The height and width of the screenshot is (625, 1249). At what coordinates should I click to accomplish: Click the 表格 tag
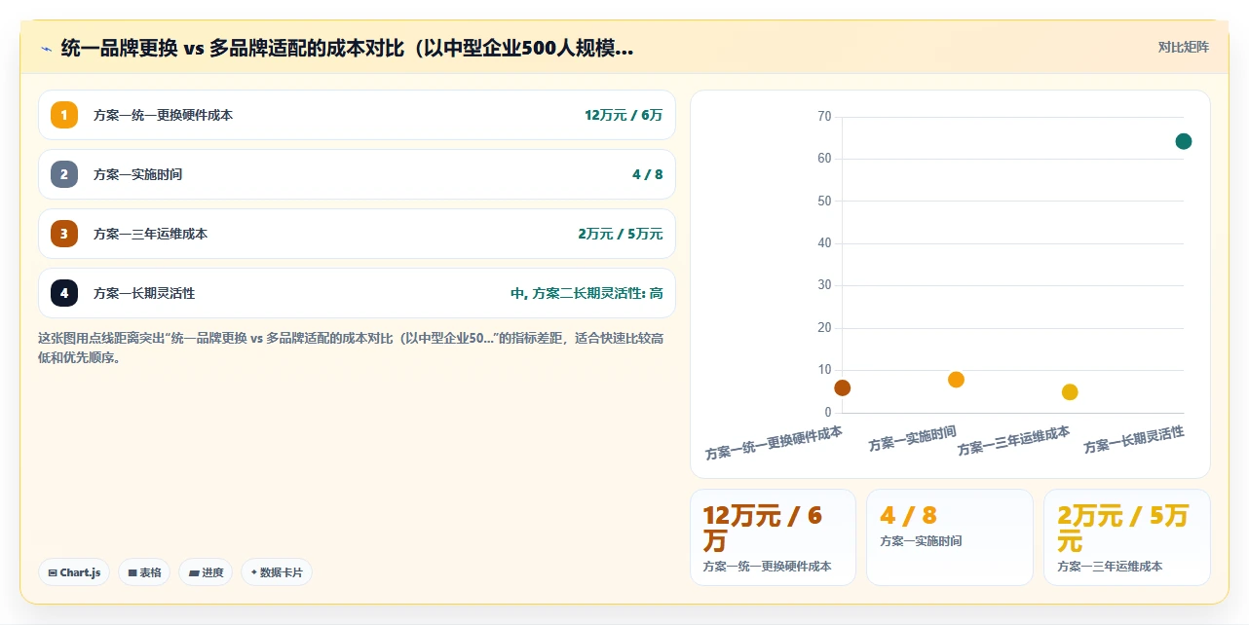coord(145,572)
